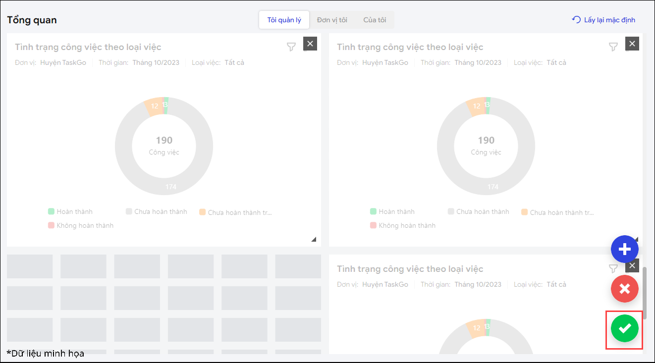The height and width of the screenshot is (363, 655).
Task: Toggle Không hoàn thành legend in top-left chart
Action: coord(81,225)
